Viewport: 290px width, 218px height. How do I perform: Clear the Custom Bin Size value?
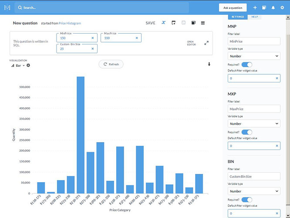coord(93,49)
